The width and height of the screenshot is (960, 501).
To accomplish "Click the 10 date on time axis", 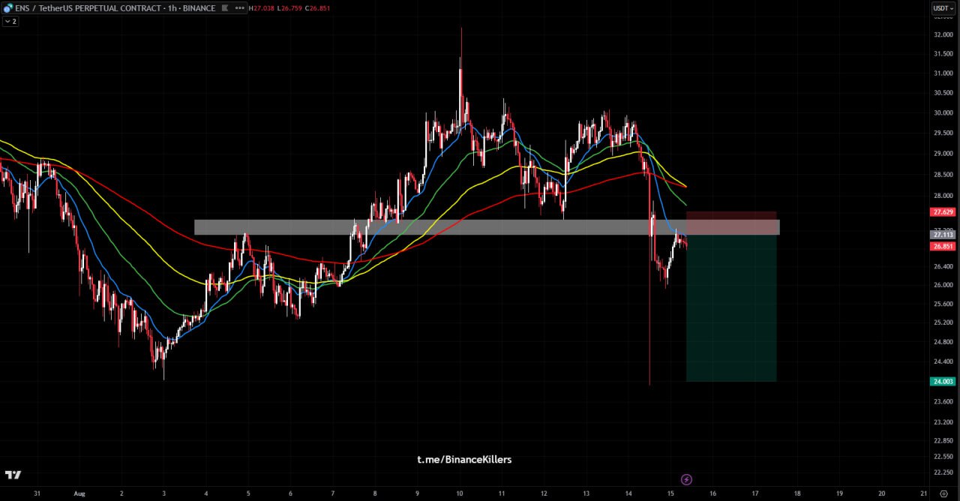I will (x=459, y=493).
